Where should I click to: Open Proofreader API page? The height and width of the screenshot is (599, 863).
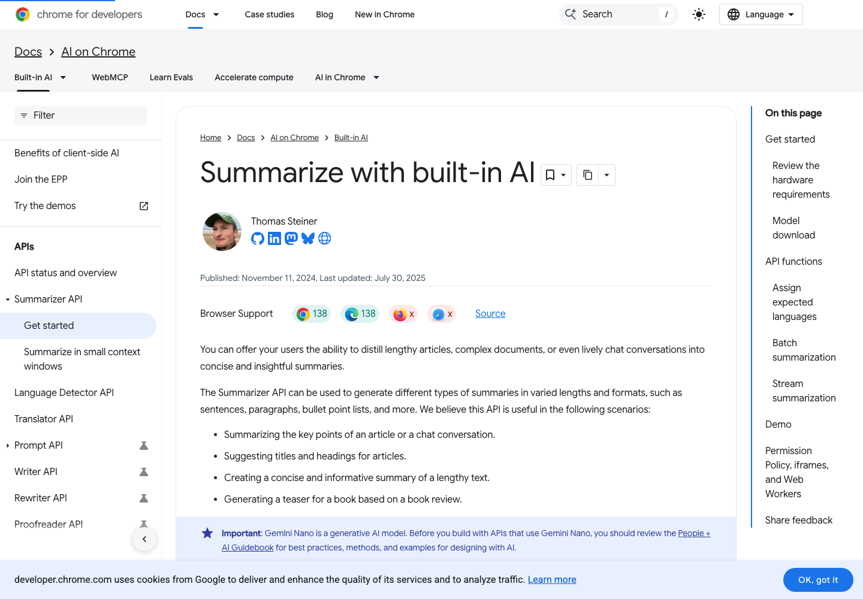click(49, 524)
